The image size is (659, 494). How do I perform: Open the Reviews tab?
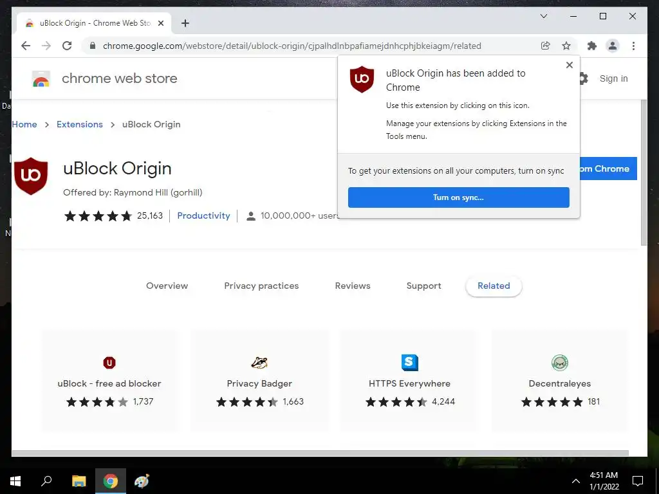click(x=353, y=286)
